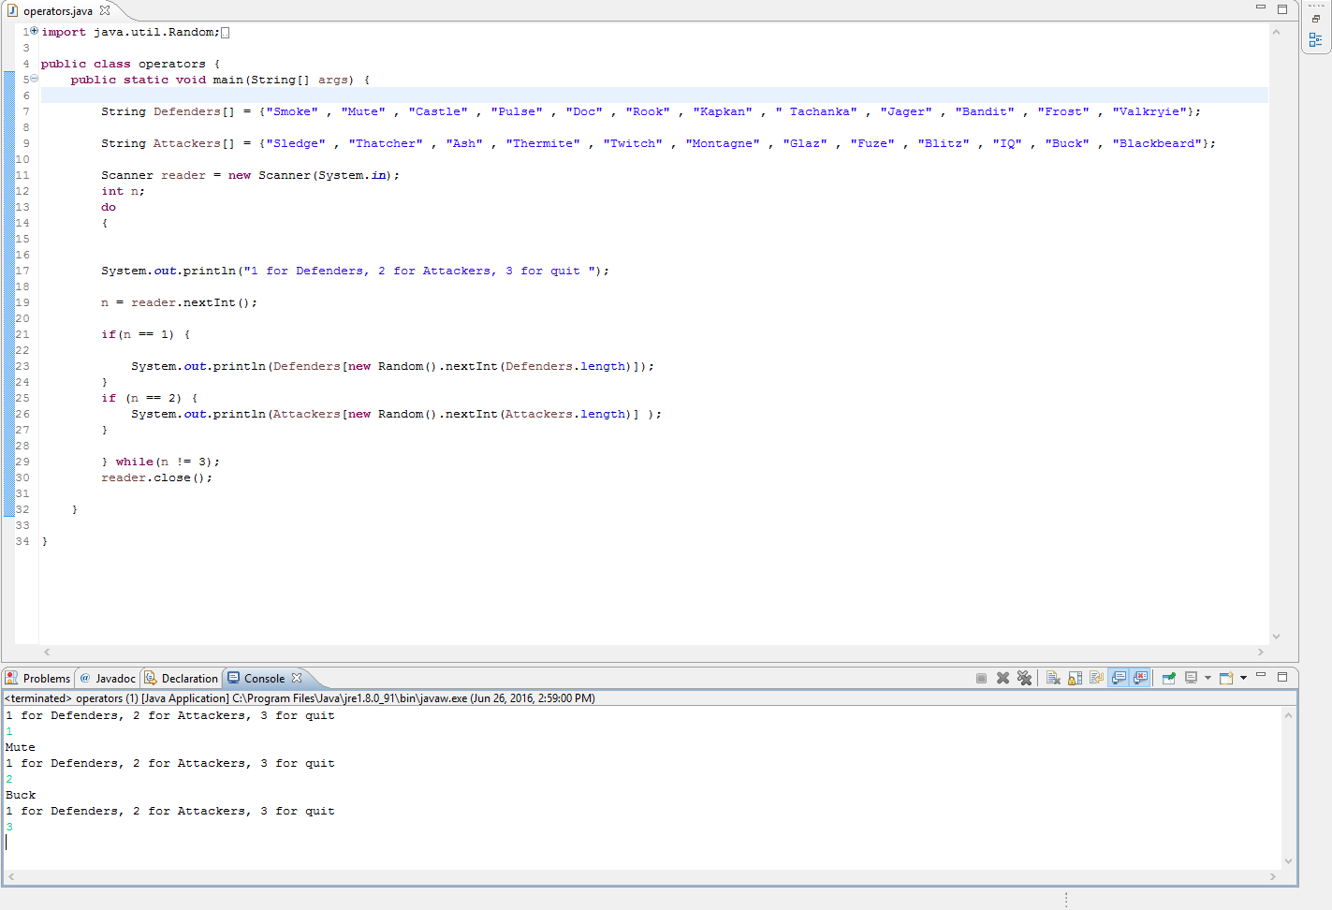Screen dimensions: 1332x910
Task: Click the editor horizontal scroll right arrow
Action: pos(1261,653)
